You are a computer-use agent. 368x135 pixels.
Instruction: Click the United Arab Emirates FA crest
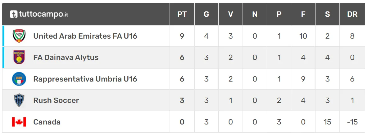[19, 36]
